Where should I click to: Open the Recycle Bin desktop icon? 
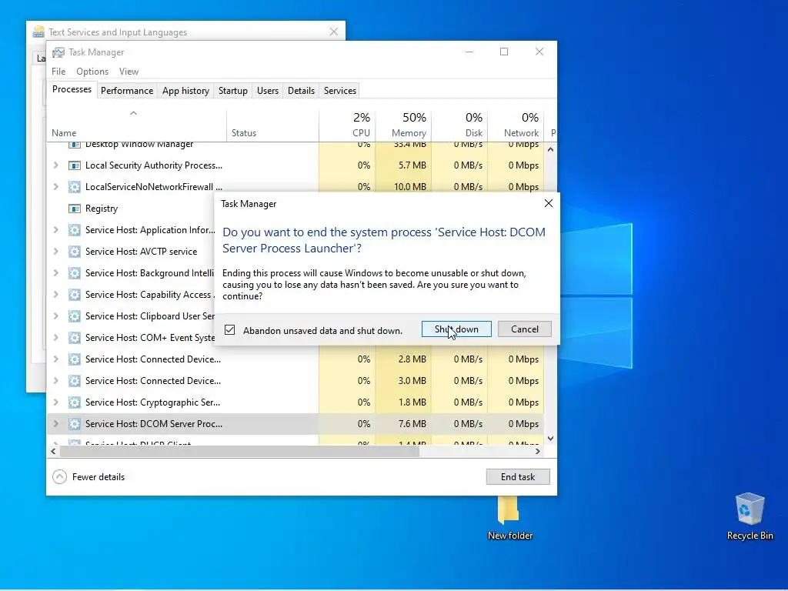pyautogui.click(x=750, y=516)
